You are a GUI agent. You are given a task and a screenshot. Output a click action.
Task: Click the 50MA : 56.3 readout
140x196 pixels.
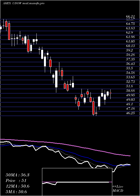[x=17, y=175]
